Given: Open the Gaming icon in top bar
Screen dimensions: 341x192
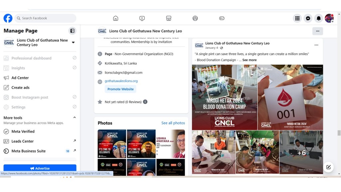Looking at the screenshot, I should coord(221,18).
